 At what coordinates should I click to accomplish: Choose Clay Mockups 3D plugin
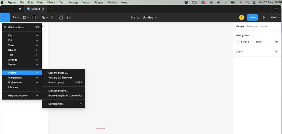click(64, 73)
